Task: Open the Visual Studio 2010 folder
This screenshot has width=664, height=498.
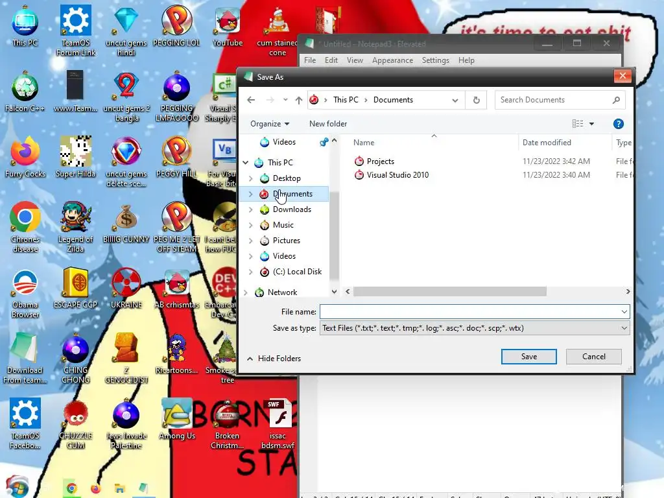Action: coord(392,175)
